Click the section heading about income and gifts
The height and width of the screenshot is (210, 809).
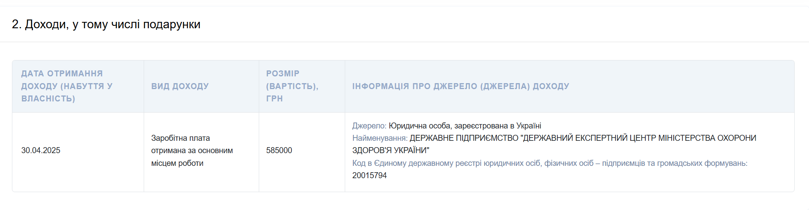[x=106, y=24]
